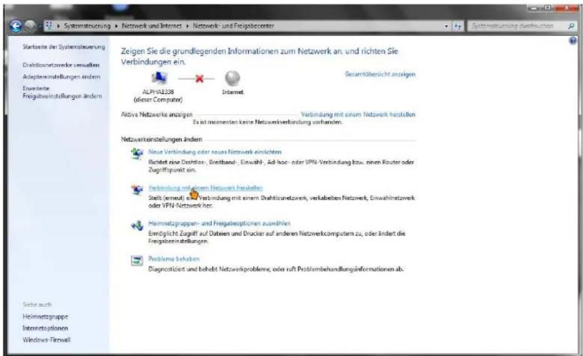Open Neue Verbindung oder neues Netzwerk einrichten

pos(215,151)
